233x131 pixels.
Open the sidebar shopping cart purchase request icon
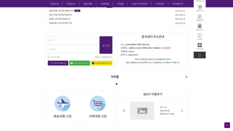[x=200, y=7]
